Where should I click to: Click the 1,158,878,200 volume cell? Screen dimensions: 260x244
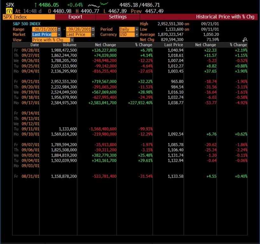tap(64, 176)
